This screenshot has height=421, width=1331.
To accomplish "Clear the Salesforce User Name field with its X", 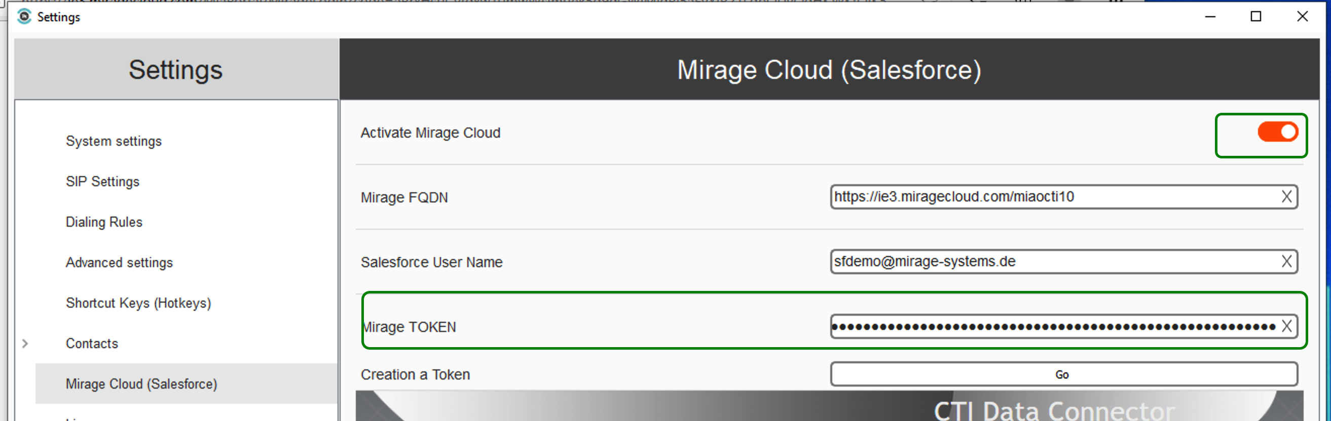I will tap(1286, 262).
